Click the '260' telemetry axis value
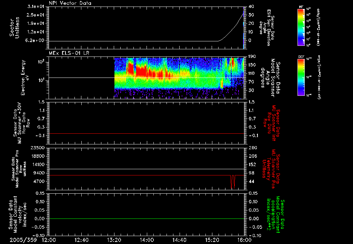Viewport: 353px width, 244px height. (253, 148)
